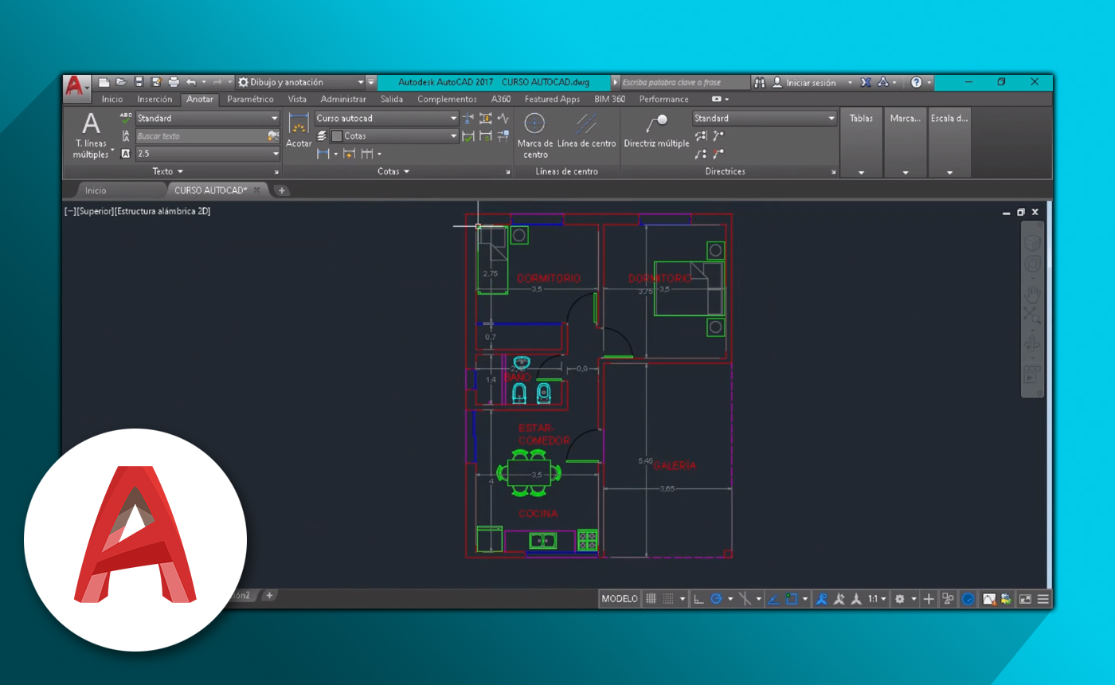
Task: Click the Open file folder icon
Action: pyautogui.click(x=121, y=82)
